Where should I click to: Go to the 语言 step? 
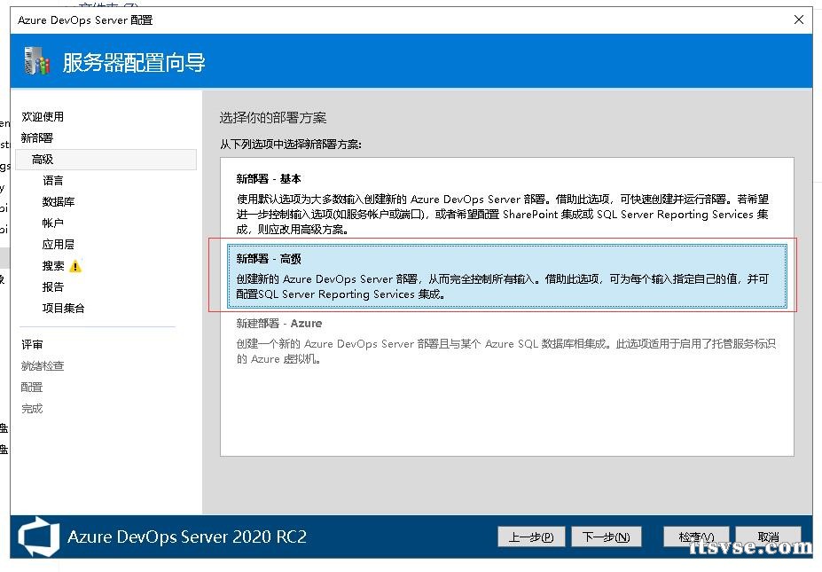coord(52,181)
